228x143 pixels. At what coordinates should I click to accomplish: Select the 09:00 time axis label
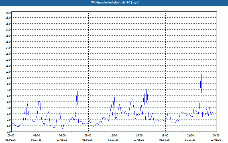[88, 136]
